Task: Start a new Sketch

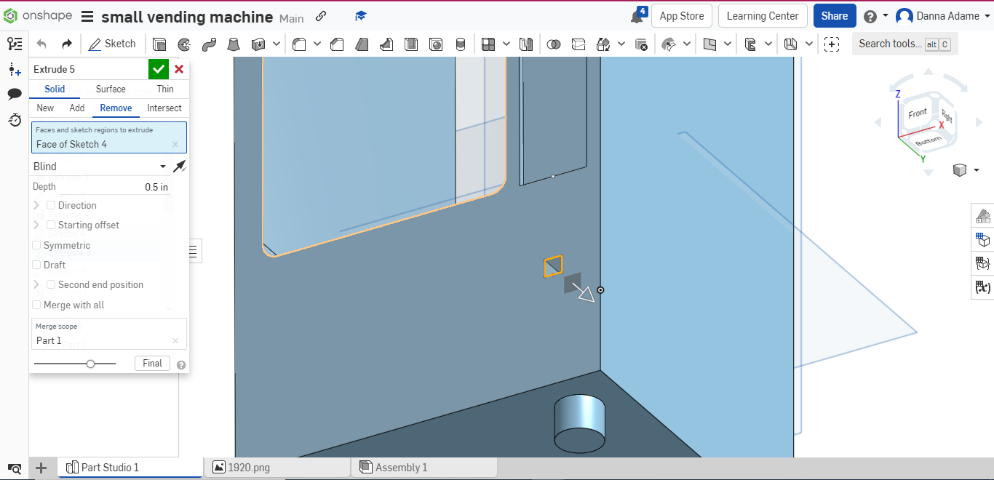Action: tap(112, 44)
